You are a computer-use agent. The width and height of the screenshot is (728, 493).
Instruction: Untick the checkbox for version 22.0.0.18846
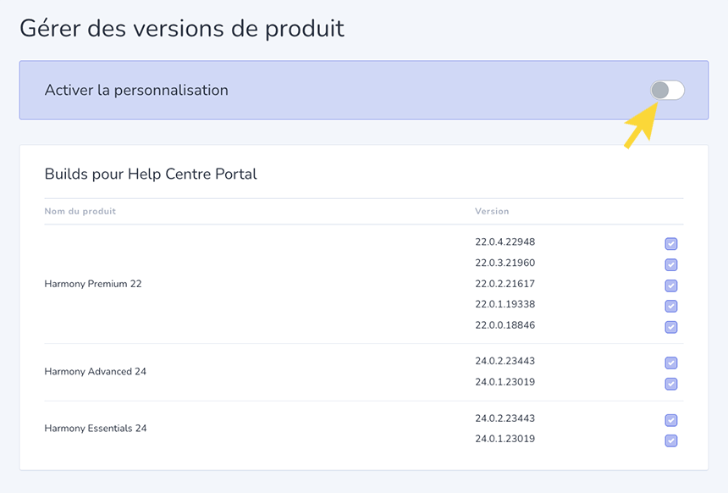tap(671, 327)
